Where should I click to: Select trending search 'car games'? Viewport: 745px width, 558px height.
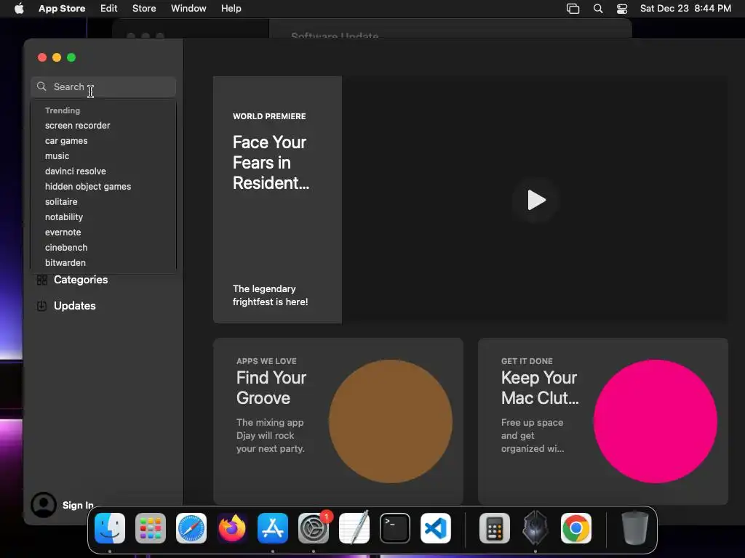[x=66, y=140]
